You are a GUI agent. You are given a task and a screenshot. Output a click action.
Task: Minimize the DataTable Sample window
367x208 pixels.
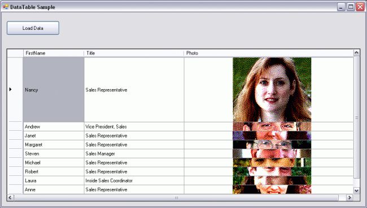tap(341, 7)
